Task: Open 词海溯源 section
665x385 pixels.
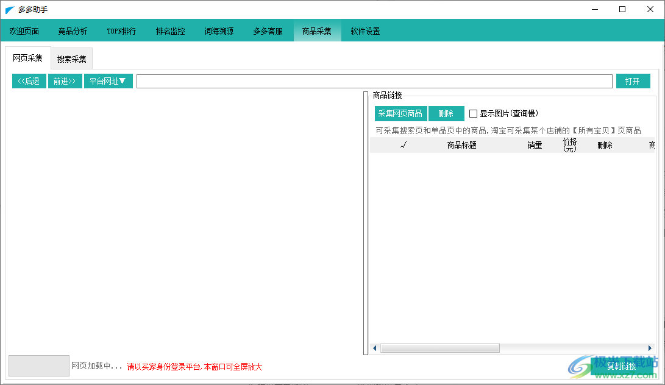Action: [x=219, y=31]
